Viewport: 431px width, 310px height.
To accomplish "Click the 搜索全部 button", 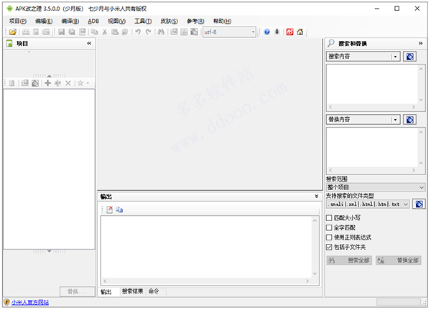I will pyautogui.click(x=349, y=260).
